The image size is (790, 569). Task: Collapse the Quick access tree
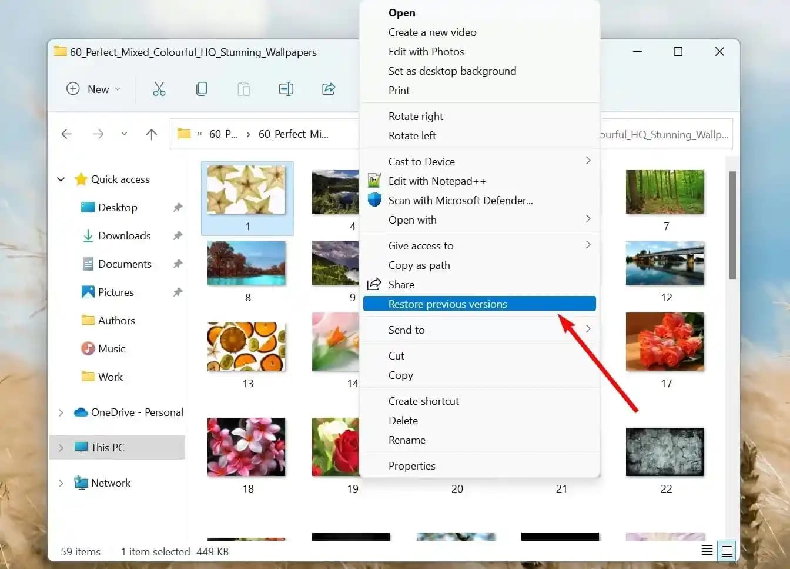click(x=61, y=179)
